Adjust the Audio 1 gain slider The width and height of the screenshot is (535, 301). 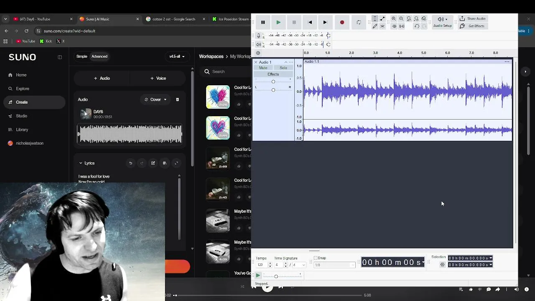point(273,82)
